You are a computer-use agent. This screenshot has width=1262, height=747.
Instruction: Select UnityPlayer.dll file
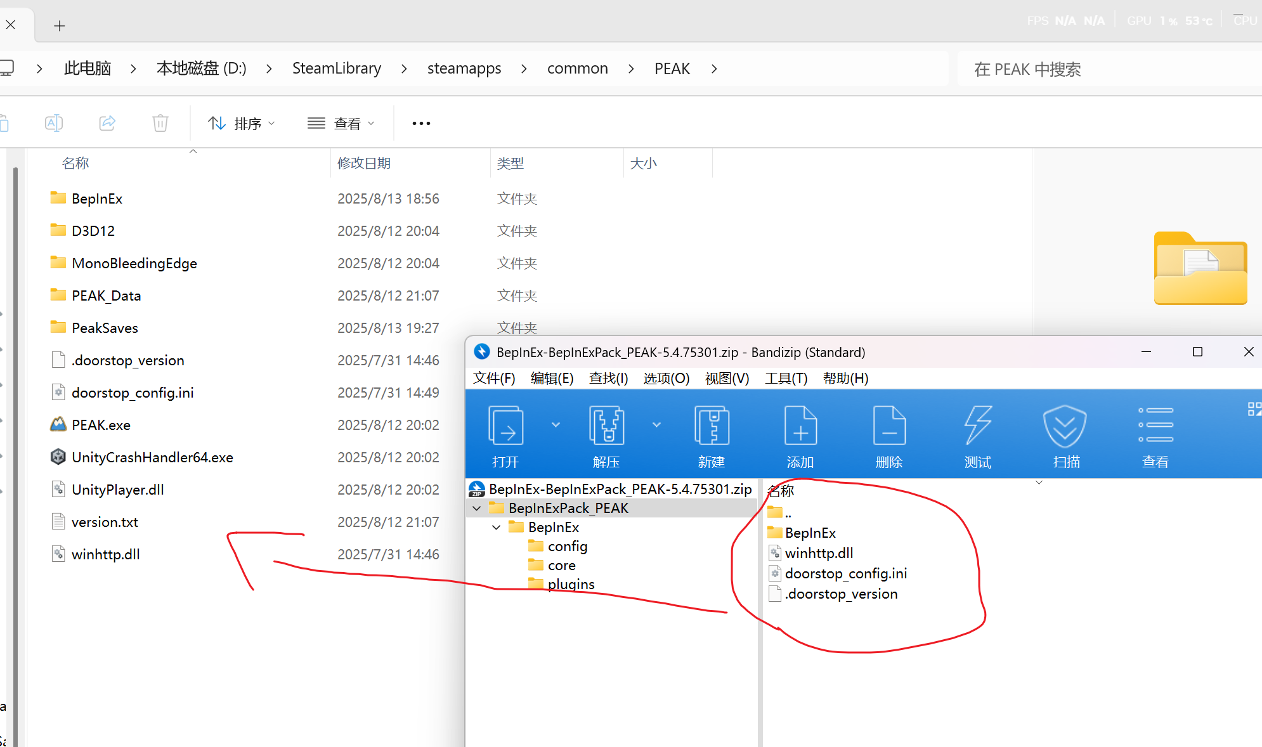(117, 490)
